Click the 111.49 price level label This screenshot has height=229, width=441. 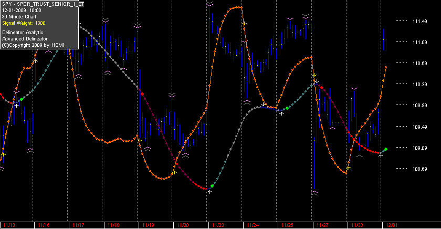point(419,22)
